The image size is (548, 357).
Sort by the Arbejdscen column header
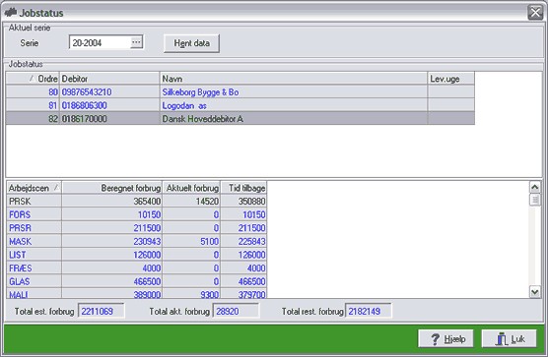34,188
